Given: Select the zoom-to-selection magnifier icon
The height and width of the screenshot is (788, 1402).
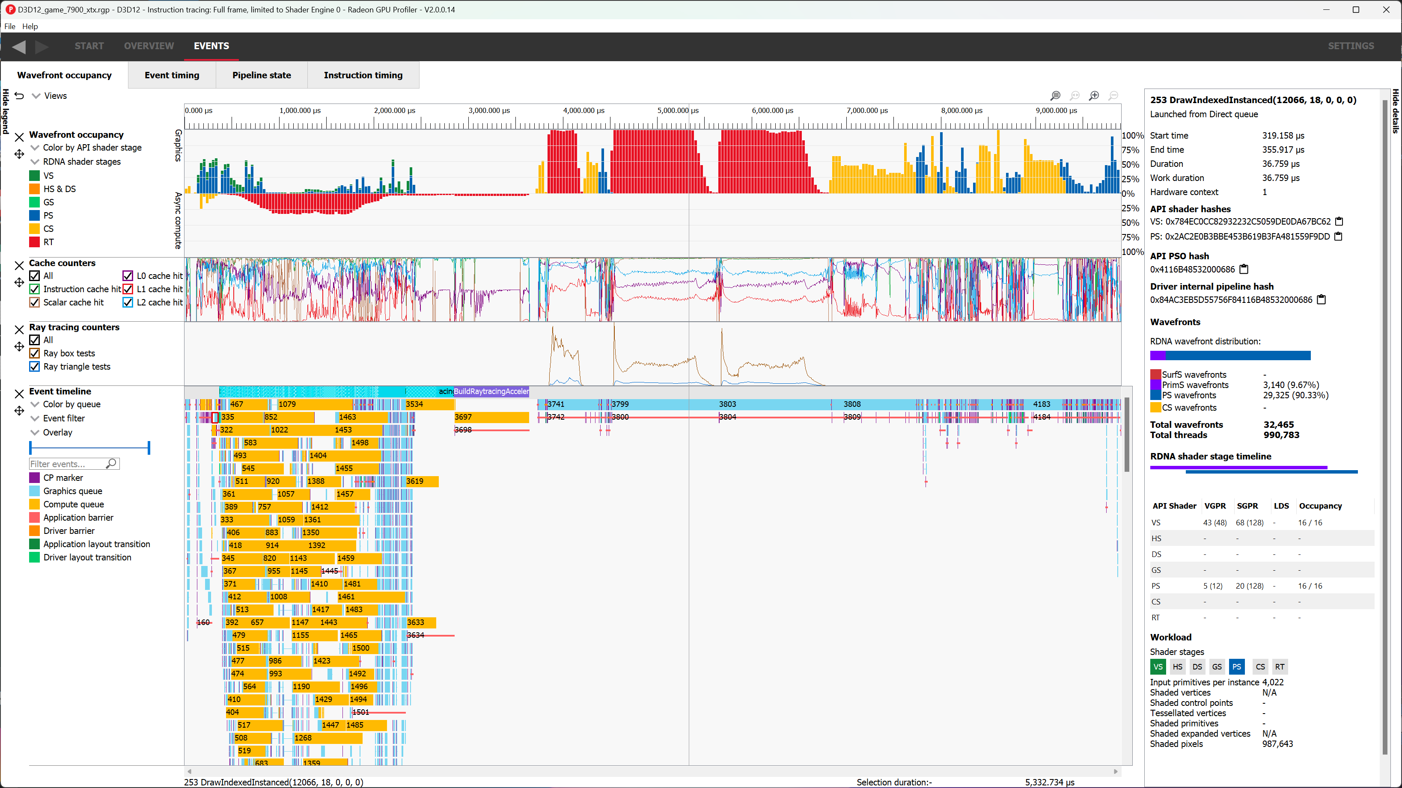Looking at the screenshot, I should point(1056,96).
